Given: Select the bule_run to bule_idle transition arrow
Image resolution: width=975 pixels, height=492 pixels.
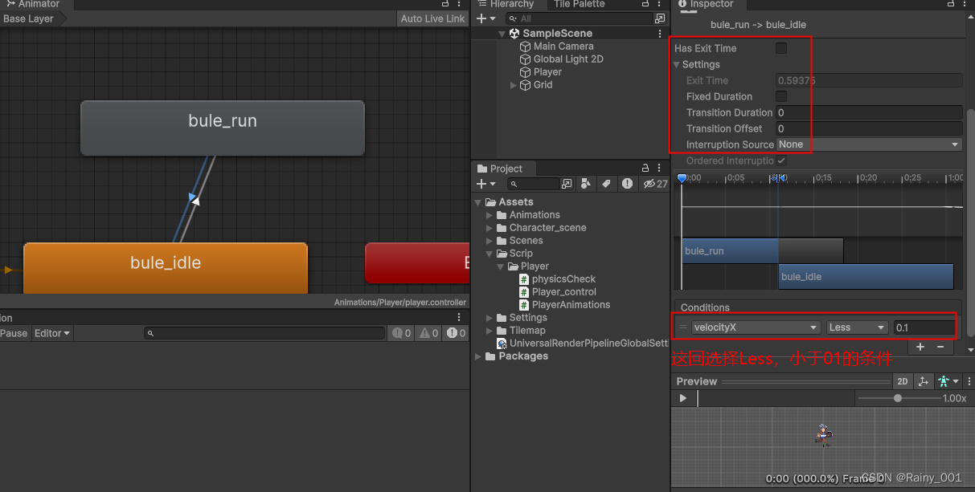Looking at the screenshot, I should coord(194,197).
